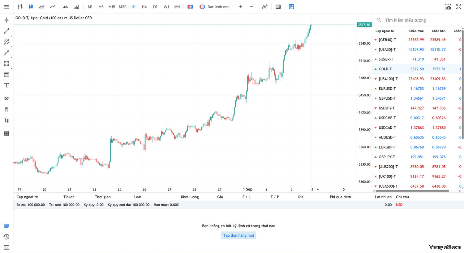The width and height of the screenshot is (464, 253).
Task: Select the candlestick chart type
Action: 31,7
